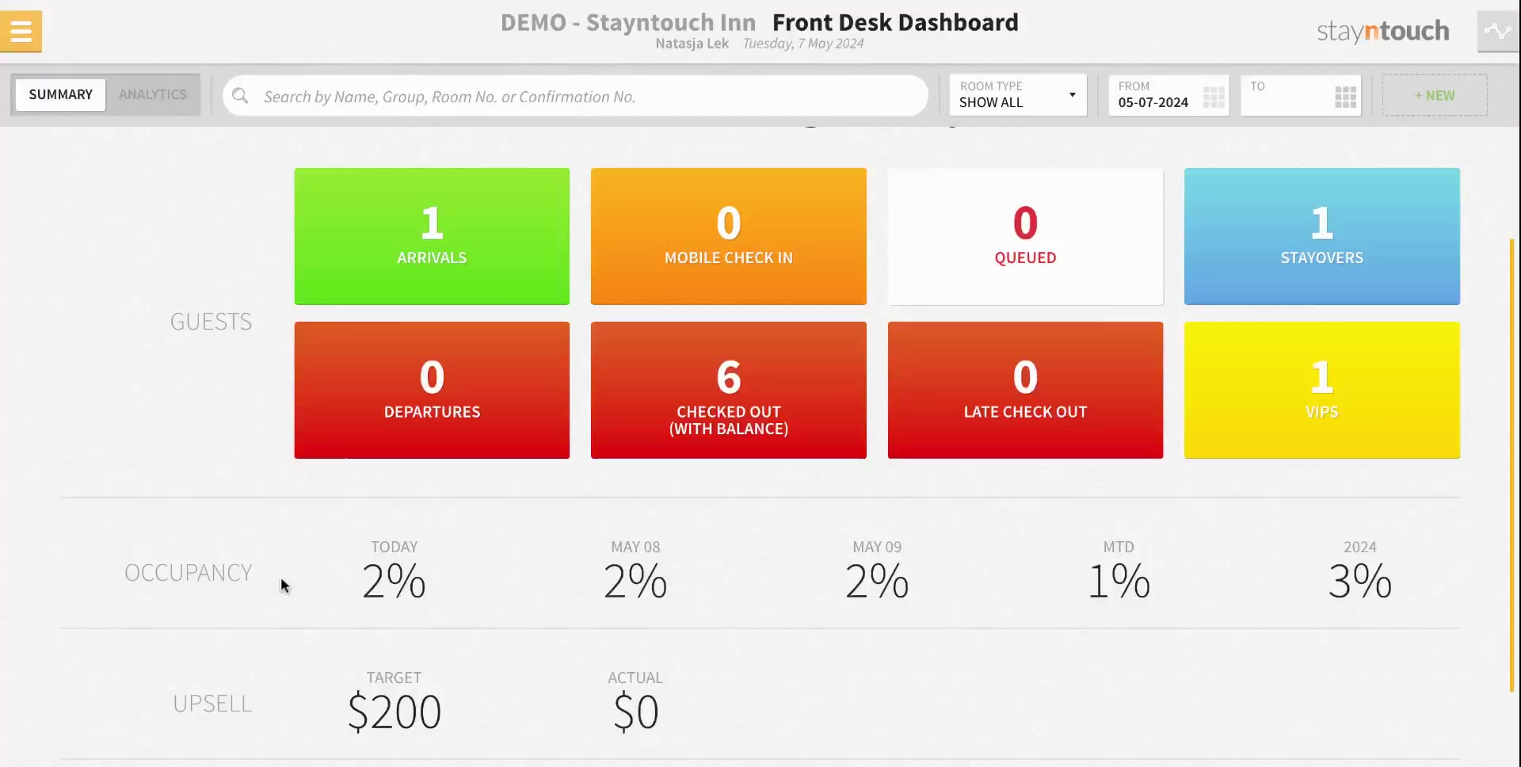Viewport: 1521px width, 767px height.
Task: Click the user name Natasja Lek
Action: pyautogui.click(x=692, y=44)
